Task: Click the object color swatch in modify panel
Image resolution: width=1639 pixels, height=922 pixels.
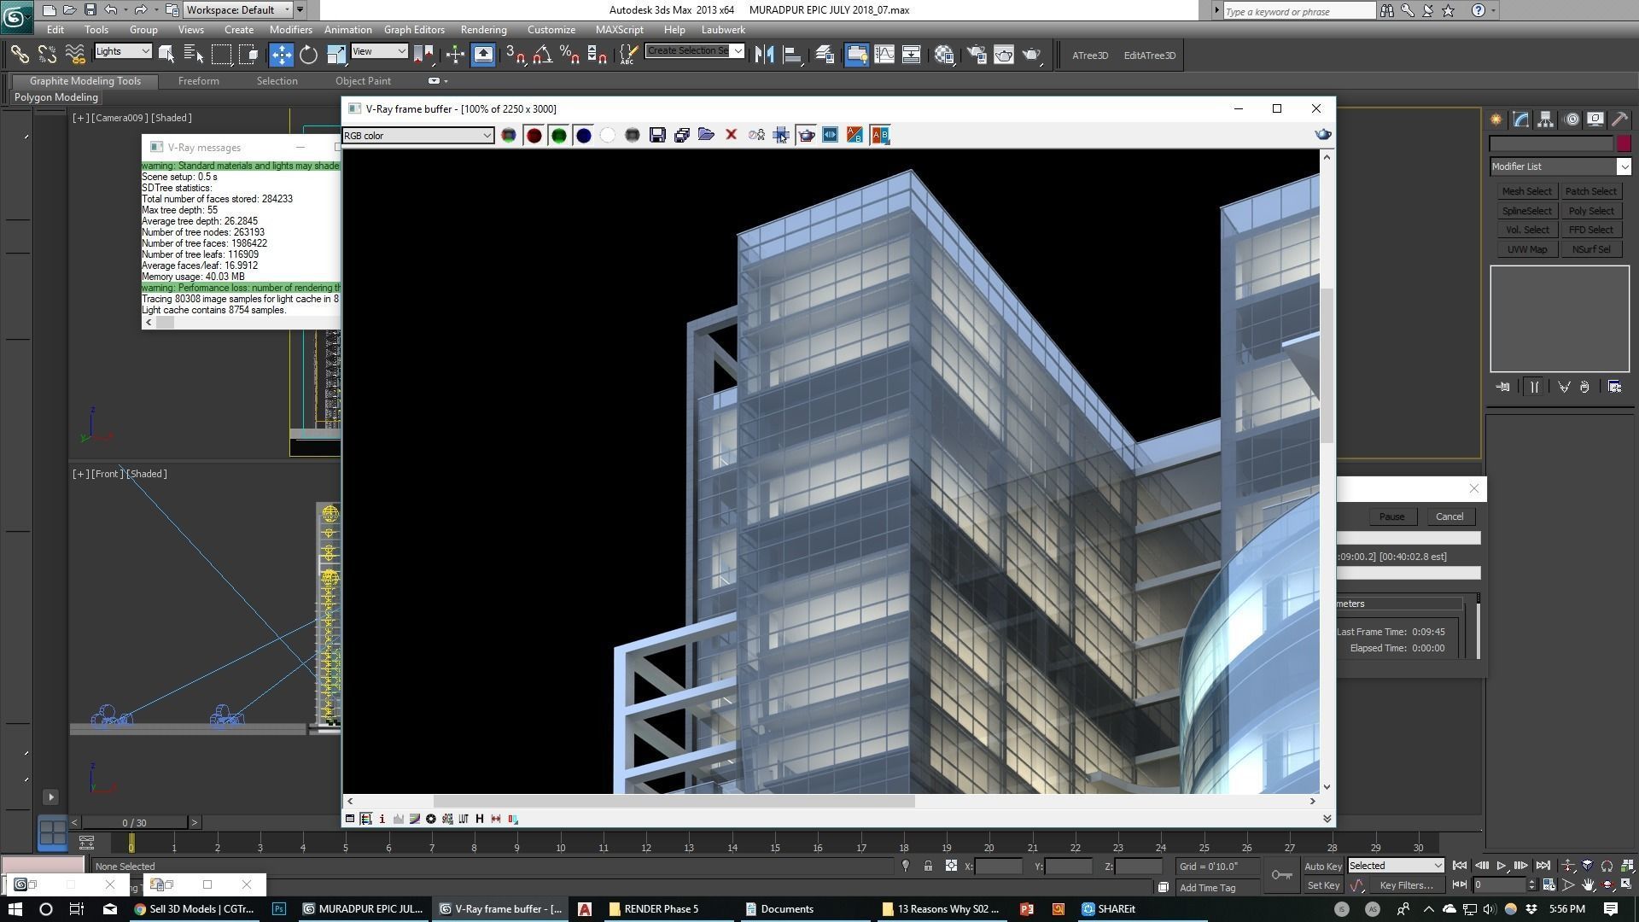Action: (x=1624, y=143)
